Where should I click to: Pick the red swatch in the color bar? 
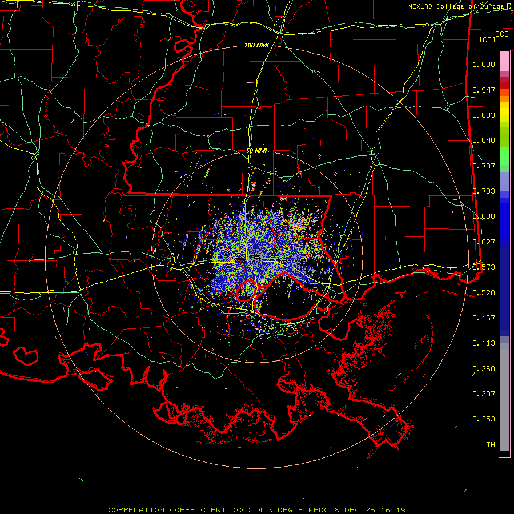click(504, 85)
